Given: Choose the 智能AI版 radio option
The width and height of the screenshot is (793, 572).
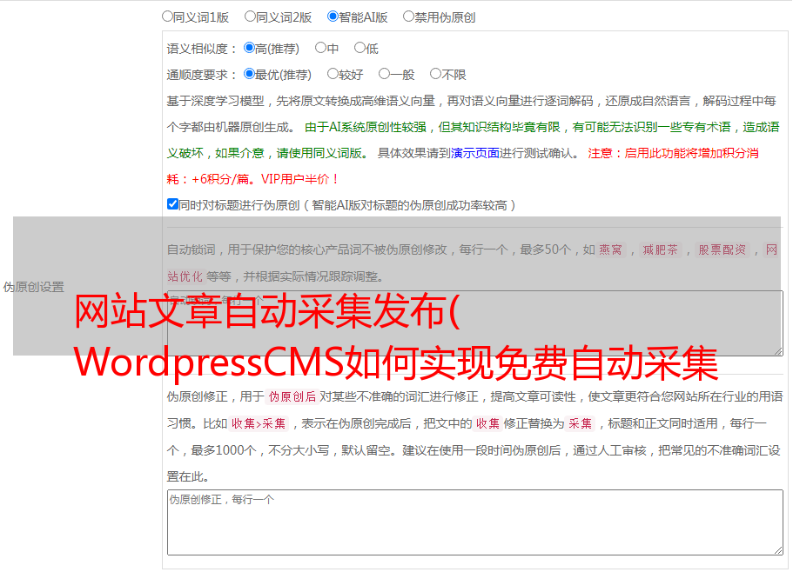Looking at the screenshot, I should point(333,17).
